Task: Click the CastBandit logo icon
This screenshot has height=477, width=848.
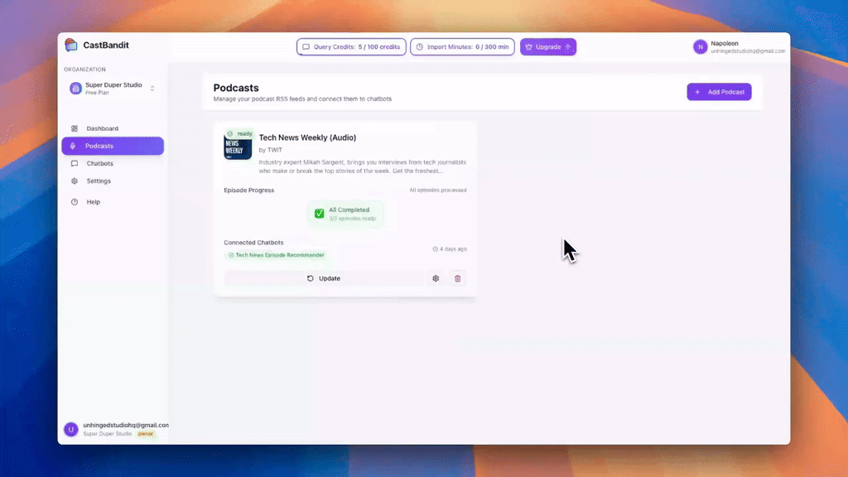Action: [71, 46]
